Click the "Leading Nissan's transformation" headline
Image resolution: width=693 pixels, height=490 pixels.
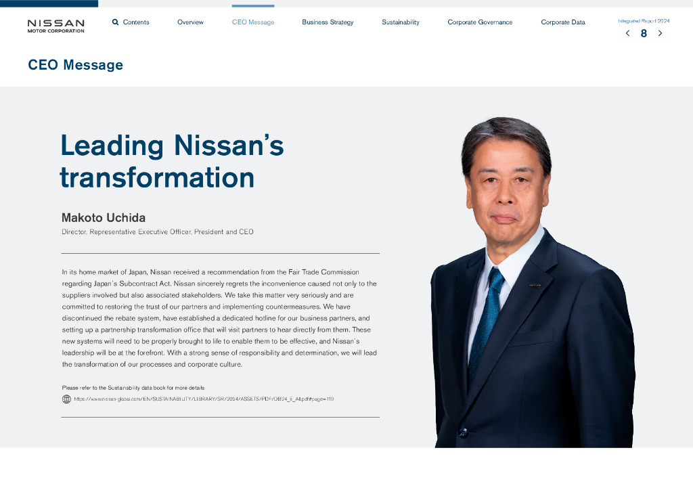pyautogui.click(x=173, y=162)
